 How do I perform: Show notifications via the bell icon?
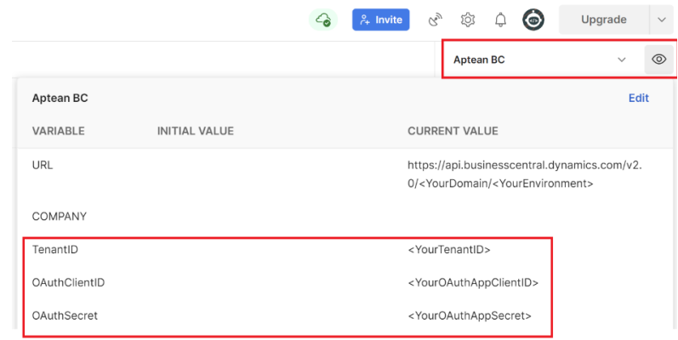[x=501, y=20]
